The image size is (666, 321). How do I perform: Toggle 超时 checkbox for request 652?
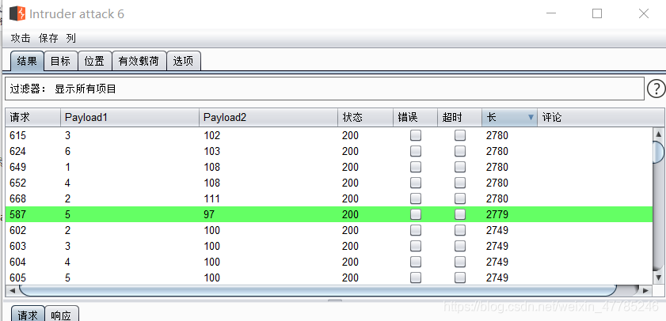coord(459,183)
